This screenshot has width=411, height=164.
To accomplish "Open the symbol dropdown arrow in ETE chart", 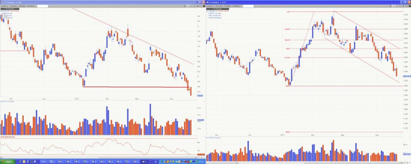I will (50, 6).
